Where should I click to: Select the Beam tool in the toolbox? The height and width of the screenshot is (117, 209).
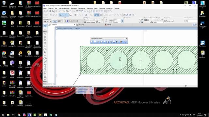(45, 46)
